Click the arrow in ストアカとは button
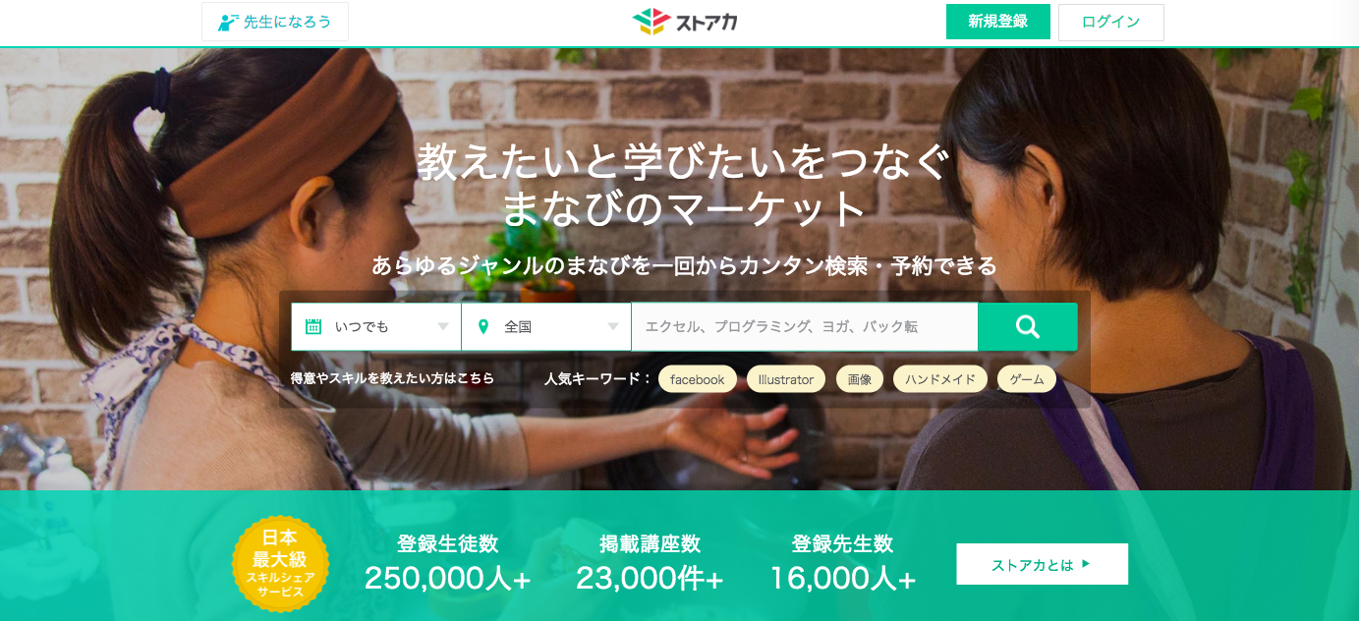This screenshot has height=621, width=1359. point(1085,564)
